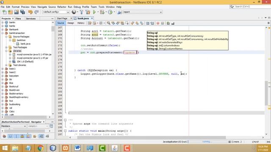This screenshot has height=152, width=271.
Task: Select mysql-connector-java-5.1.47.jar library
Action: coord(33,58)
